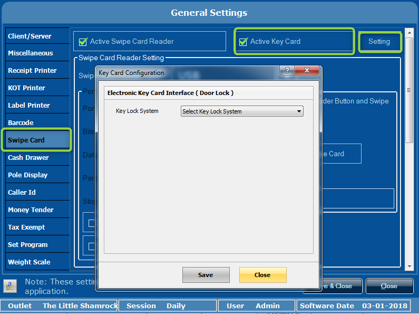Switch to the Pole Display tab
The image size is (419, 314).
coord(37,175)
